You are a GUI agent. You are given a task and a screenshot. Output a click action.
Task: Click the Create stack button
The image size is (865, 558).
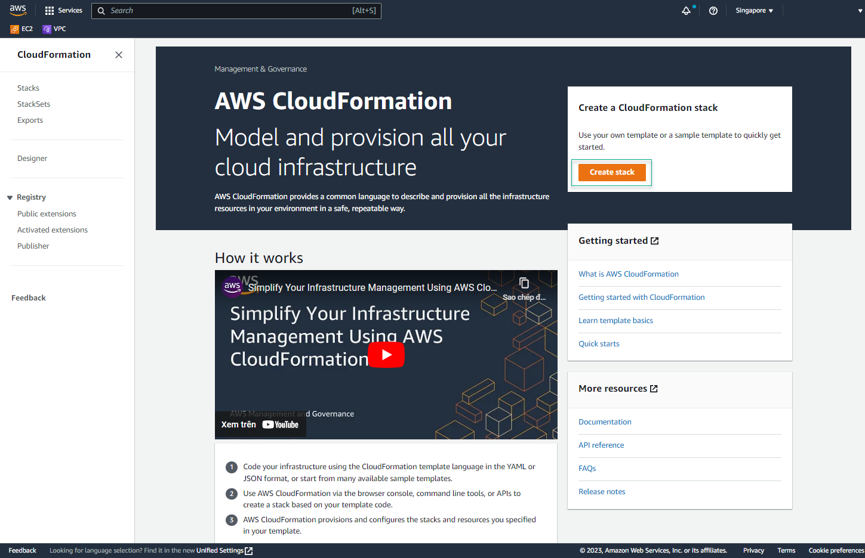(612, 172)
